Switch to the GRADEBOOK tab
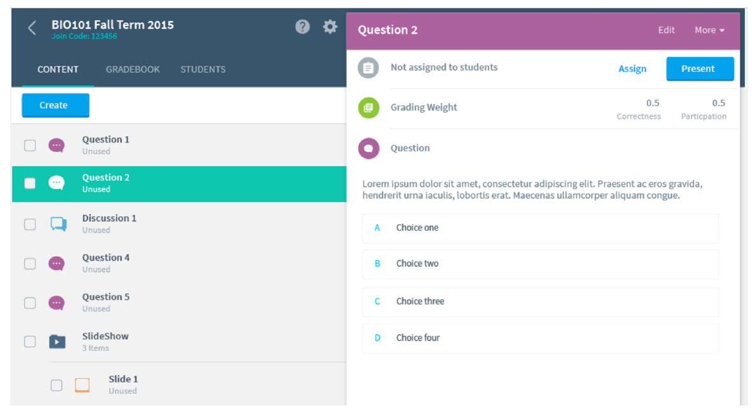 [x=132, y=69]
